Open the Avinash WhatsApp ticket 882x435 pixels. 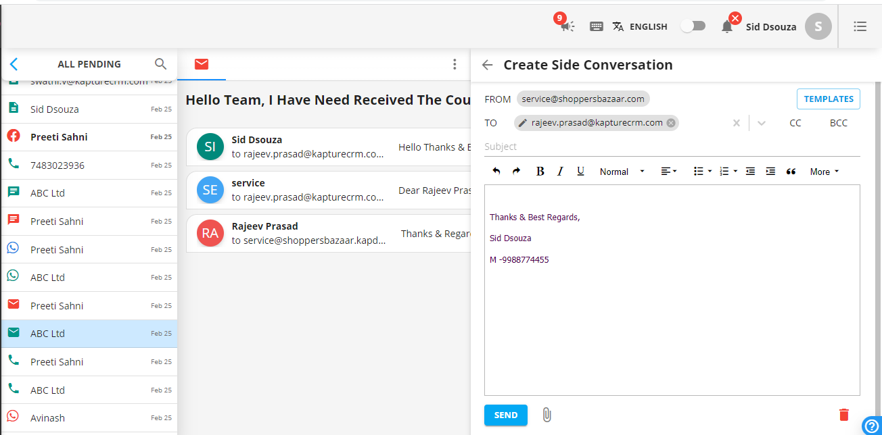[x=89, y=417]
